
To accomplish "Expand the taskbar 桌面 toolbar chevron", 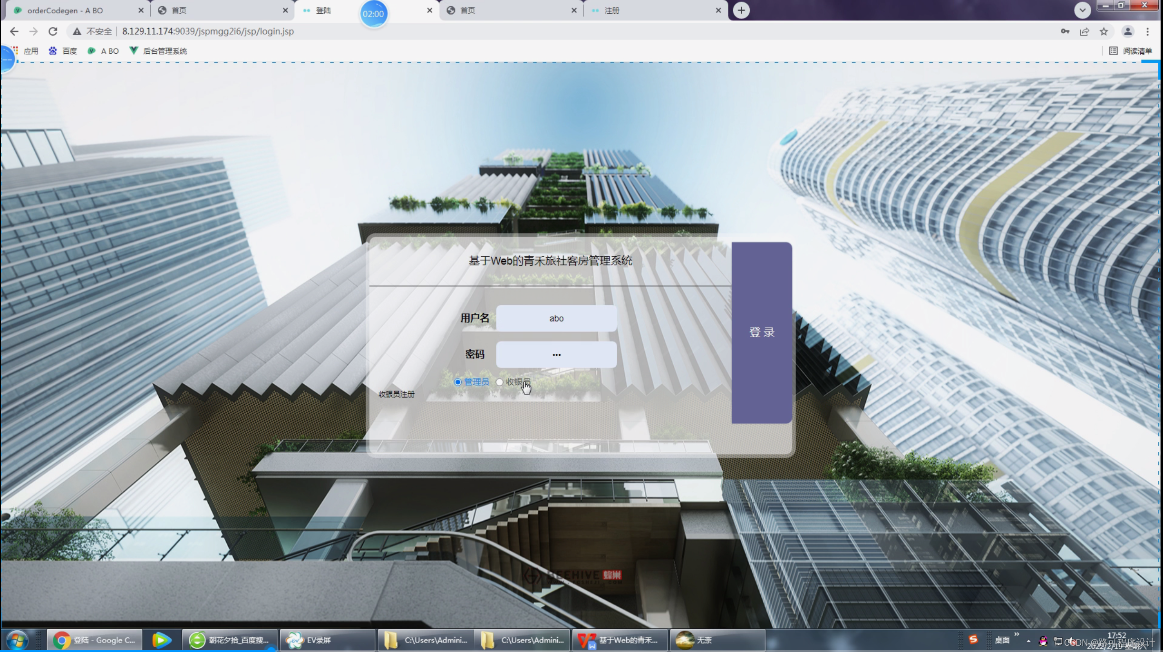I will coord(1017,634).
